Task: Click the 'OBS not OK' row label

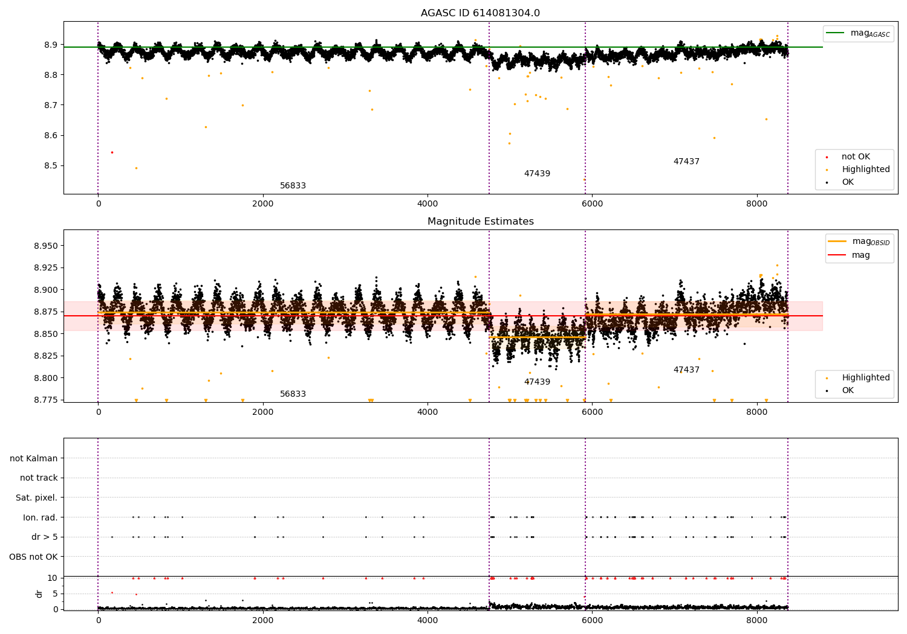Action: pos(34,557)
